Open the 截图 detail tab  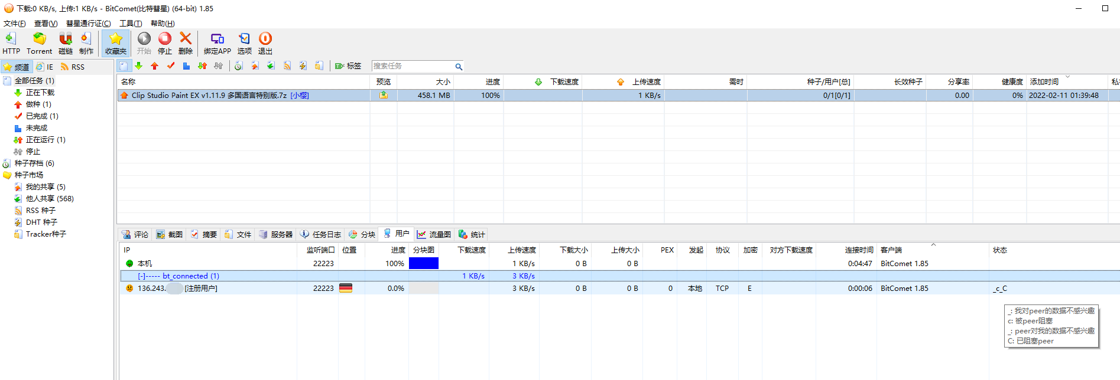pos(170,234)
